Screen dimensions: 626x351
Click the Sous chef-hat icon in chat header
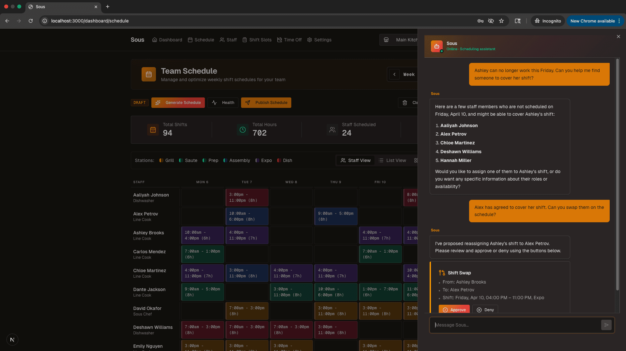tap(437, 46)
